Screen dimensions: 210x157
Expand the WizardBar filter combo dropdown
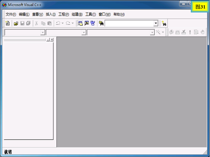pyautogui.click(x=84, y=32)
